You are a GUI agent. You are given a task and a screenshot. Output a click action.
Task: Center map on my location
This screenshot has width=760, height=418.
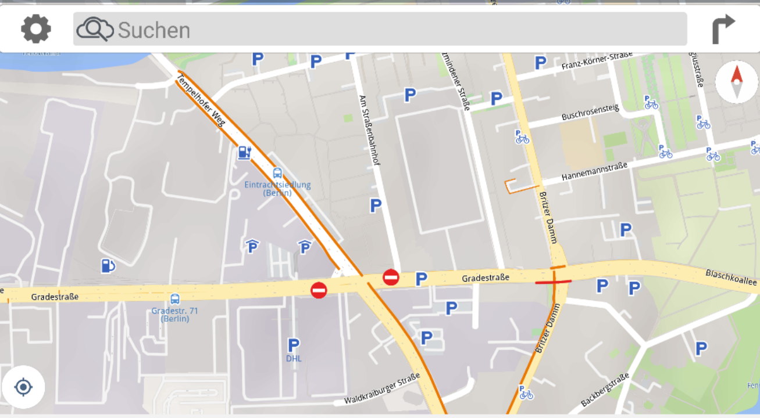coord(23,387)
